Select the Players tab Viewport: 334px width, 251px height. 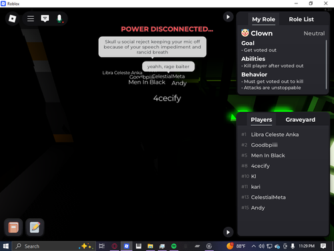tap(261, 120)
